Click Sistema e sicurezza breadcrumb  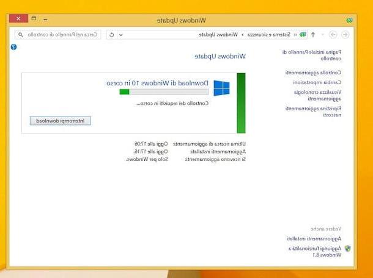point(269,35)
